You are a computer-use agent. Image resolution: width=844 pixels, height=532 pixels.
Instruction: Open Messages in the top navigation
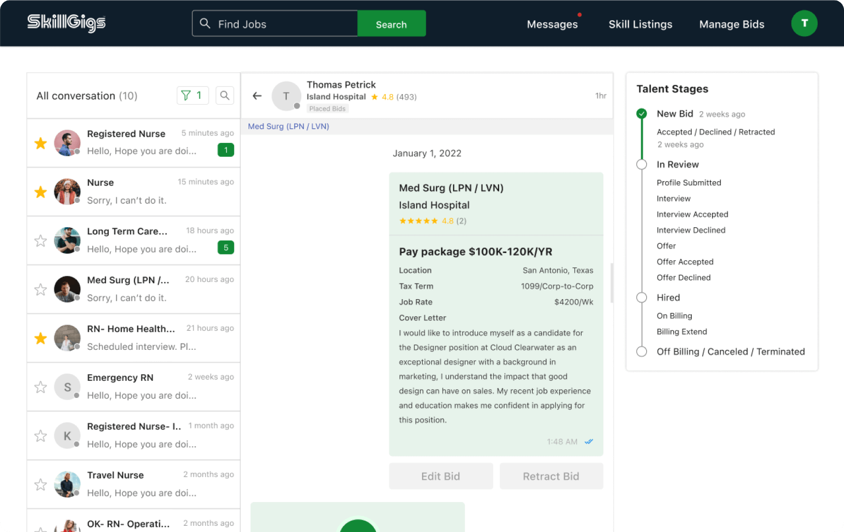pyautogui.click(x=552, y=24)
